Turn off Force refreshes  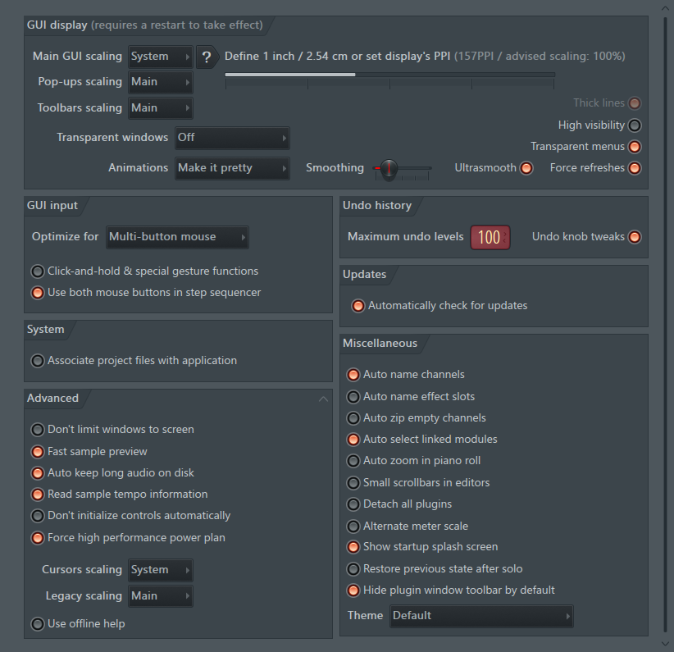pos(635,168)
